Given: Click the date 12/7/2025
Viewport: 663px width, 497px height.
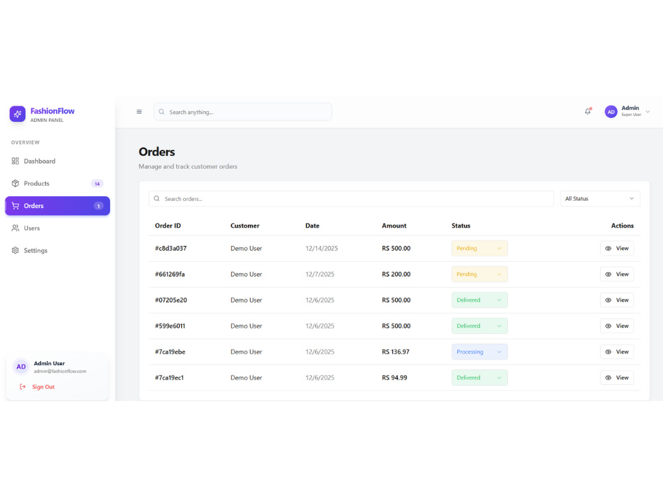Looking at the screenshot, I should [x=320, y=274].
